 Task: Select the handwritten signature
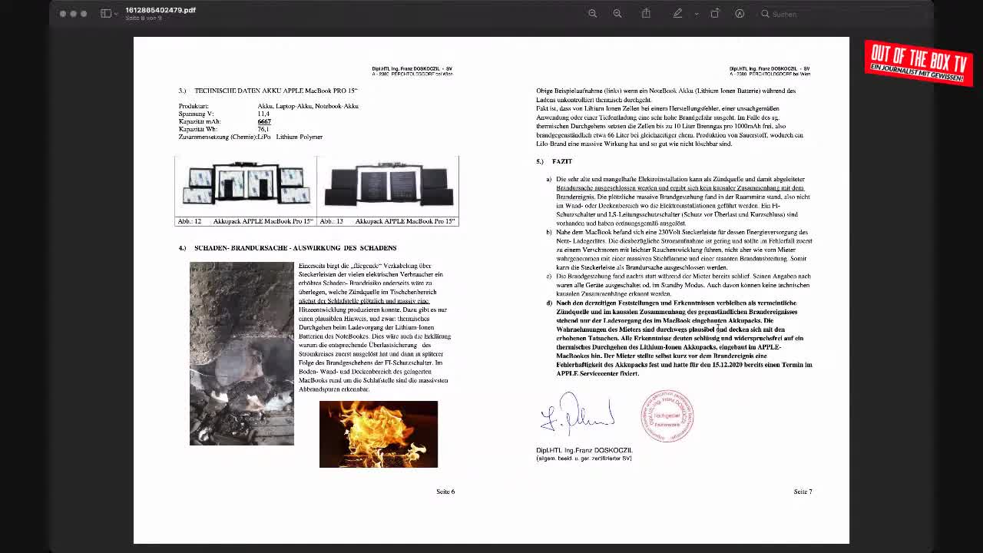point(578,415)
